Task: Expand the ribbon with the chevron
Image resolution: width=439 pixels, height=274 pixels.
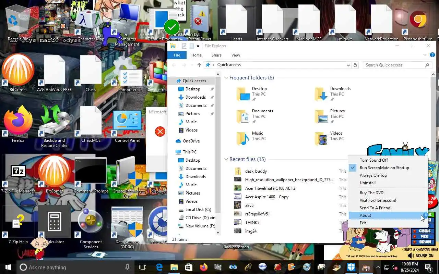Action: [x=425, y=55]
